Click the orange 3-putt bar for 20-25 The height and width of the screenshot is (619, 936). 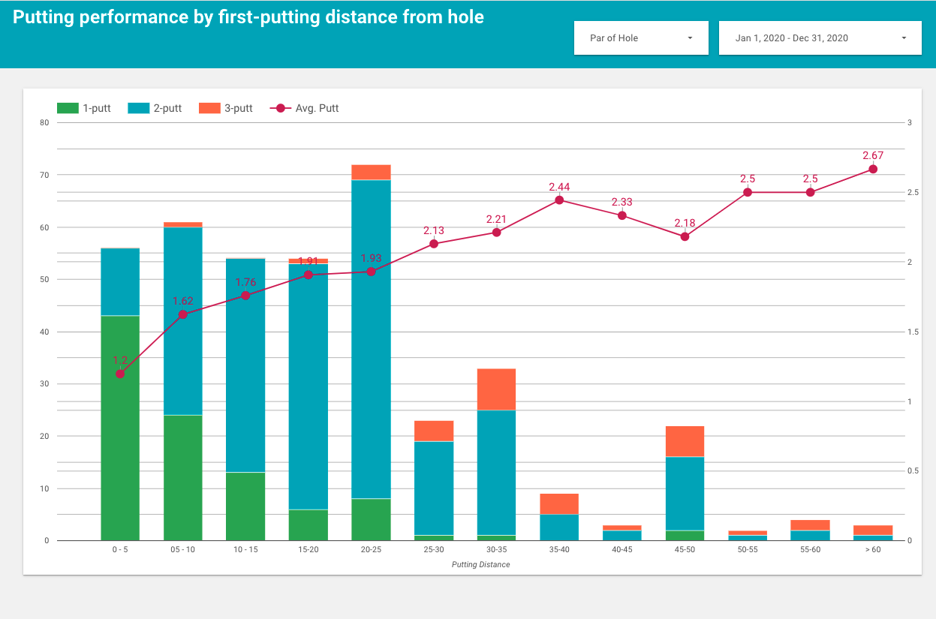(x=371, y=173)
